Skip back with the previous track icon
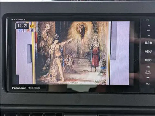The image size is (155, 116). pyautogui.click(x=148, y=77)
